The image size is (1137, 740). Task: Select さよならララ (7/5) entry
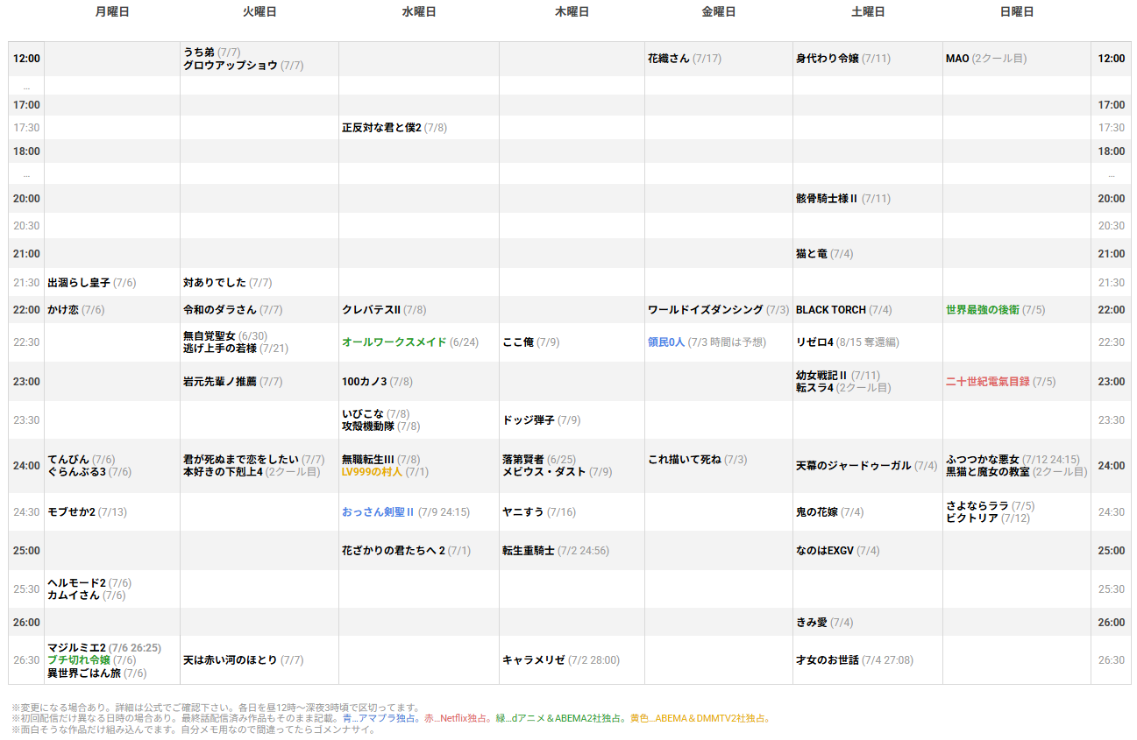pyautogui.click(x=991, y=506)
